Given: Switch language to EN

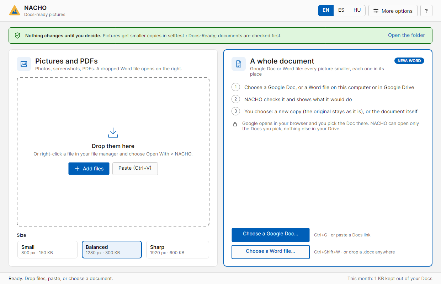Looking at the screenshot, I should click(x=326, y=10).
